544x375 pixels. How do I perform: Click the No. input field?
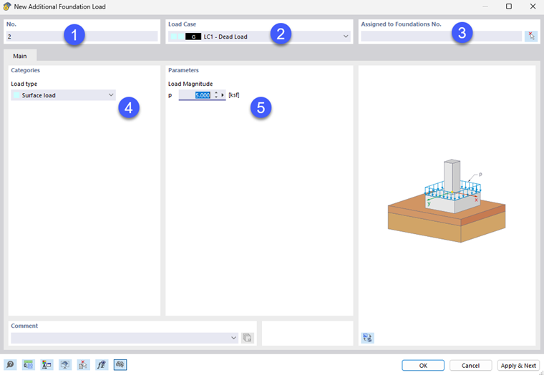82,36
